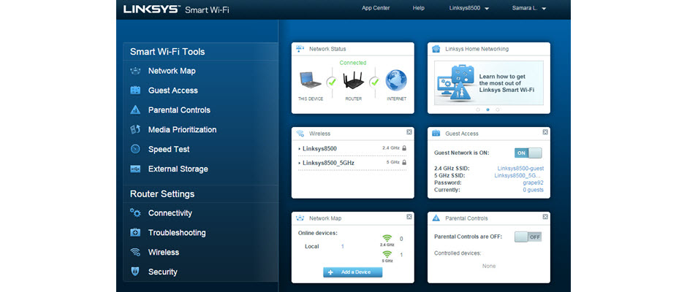This screenshot has width=687, height=292.
Task: Open the Linksys8500-guest SSID link
Action: point(520,168)
